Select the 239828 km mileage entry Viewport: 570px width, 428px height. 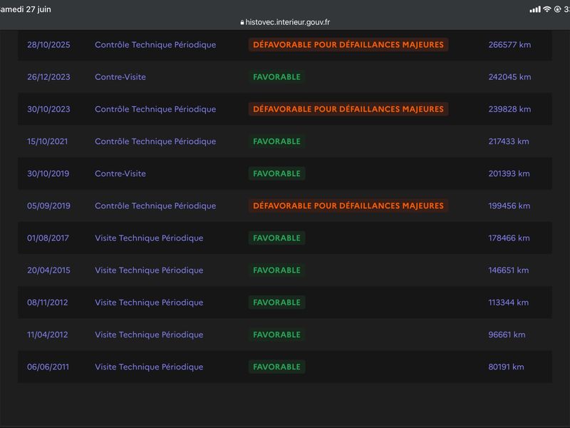coord(509,109)
